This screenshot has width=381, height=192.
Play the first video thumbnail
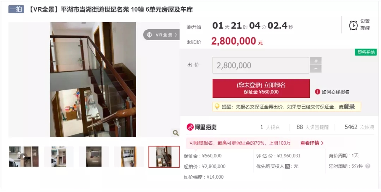[24, 156]
